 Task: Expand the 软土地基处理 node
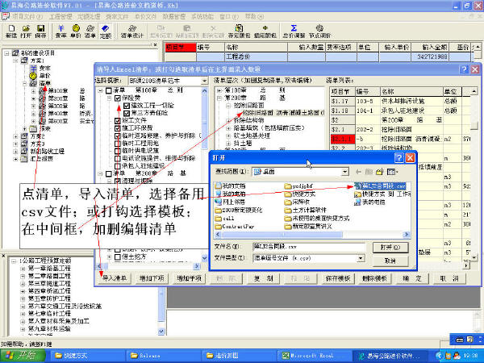[228, 136]
